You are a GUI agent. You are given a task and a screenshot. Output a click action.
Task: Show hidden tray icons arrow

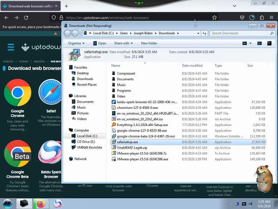[231, 204]
